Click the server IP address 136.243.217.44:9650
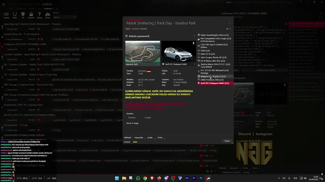This screenshot has height=182, width=325. [x=139, y=29]
